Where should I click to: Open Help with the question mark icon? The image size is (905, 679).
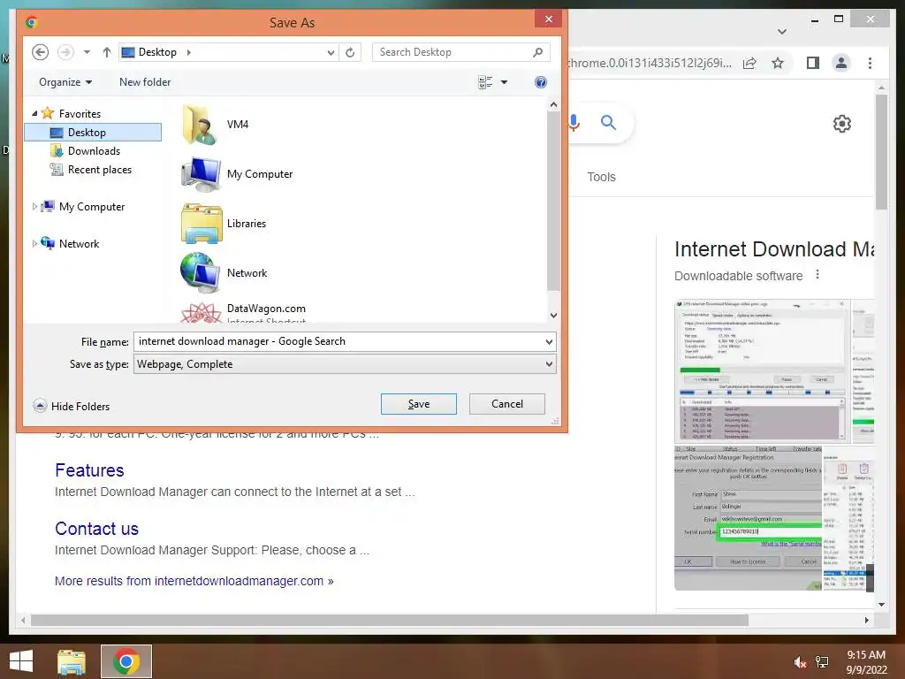[x=540, y=82]
